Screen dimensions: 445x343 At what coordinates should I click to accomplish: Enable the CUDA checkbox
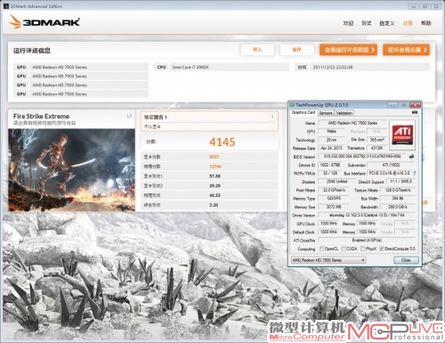pos(344,249)
